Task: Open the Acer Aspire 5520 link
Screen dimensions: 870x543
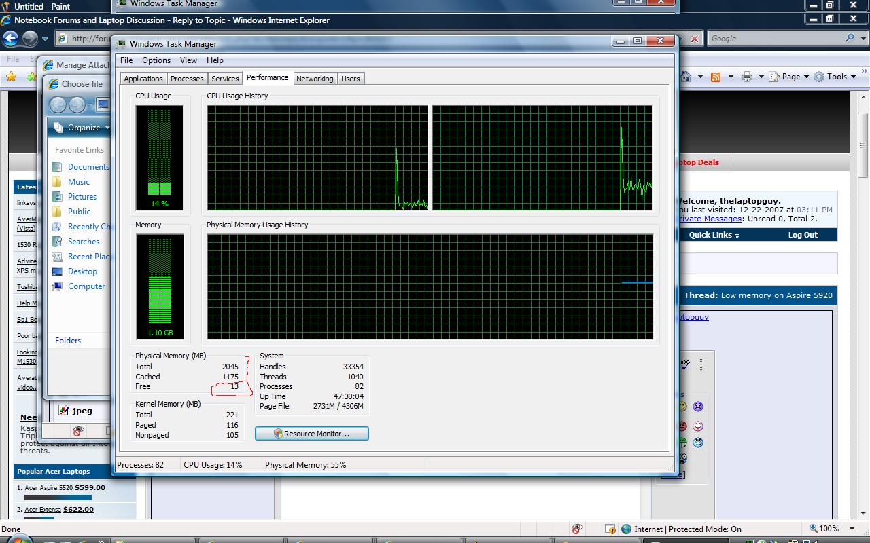Action: pyautogui.click(x=49, y=488)
